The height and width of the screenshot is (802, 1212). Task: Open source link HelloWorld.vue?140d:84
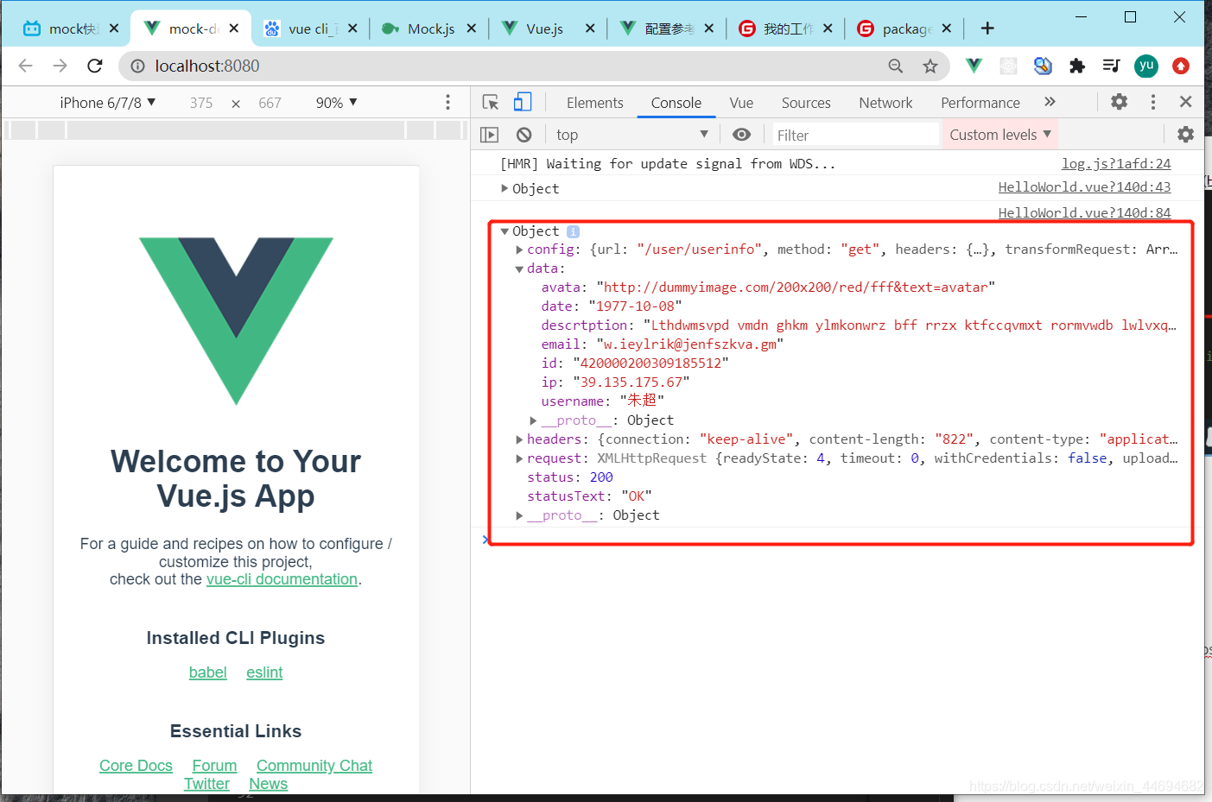1085,212
